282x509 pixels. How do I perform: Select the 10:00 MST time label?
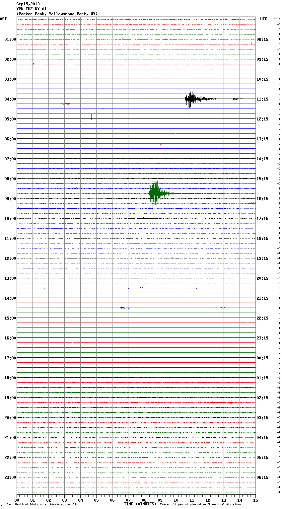[x=10, y=219]
